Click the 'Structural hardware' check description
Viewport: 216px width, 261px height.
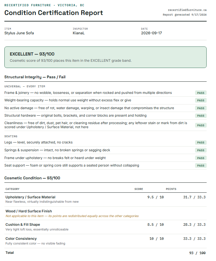tap(75, 115)
